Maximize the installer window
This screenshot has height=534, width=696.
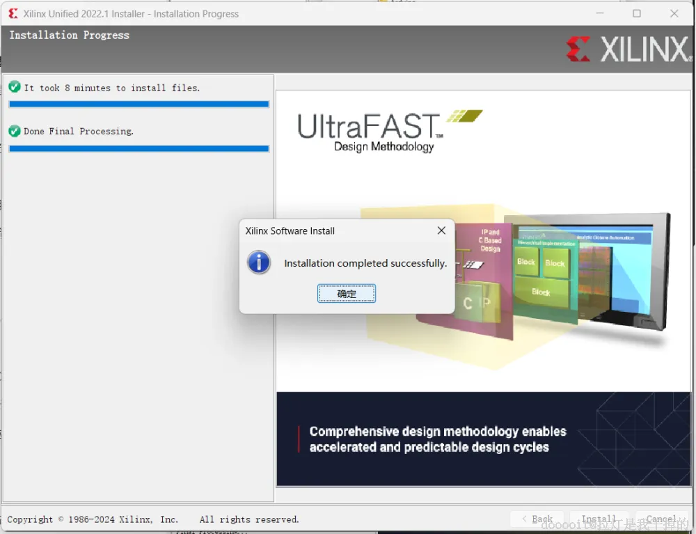pyautogui.click(x=637, y=14)
